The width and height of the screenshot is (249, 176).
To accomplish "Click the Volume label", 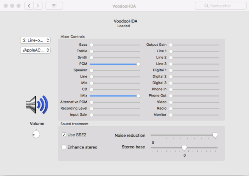I will (37, 124).
